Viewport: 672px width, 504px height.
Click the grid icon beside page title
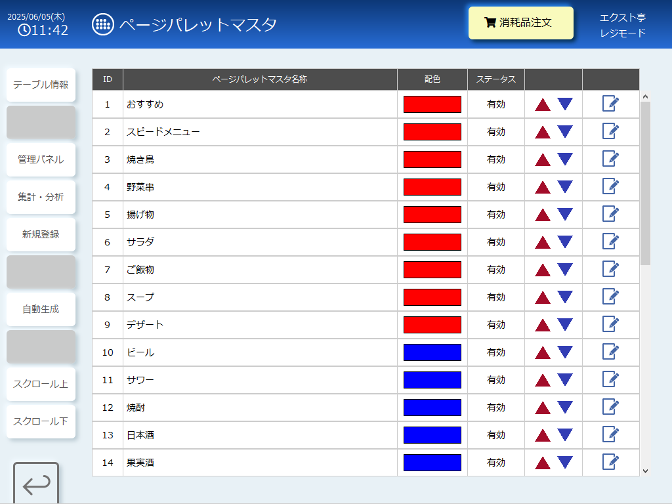[103, 24]
